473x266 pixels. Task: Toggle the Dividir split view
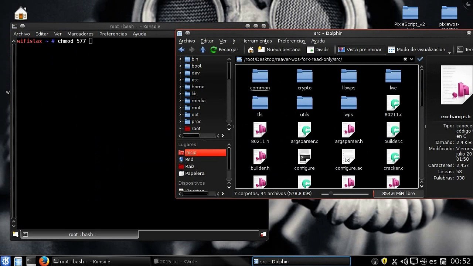pyautogui.click(x=318, y=50)
